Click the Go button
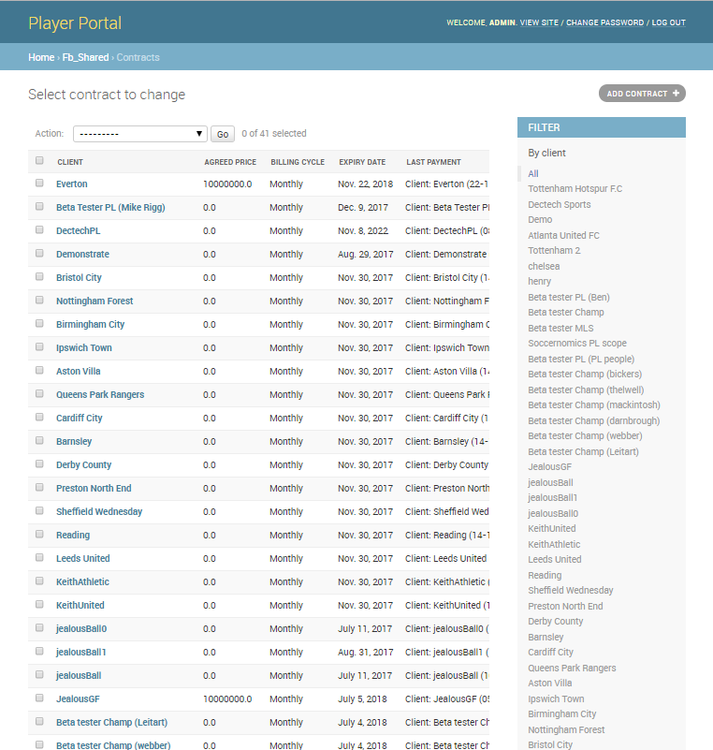The height and width of the screenshot is (750, 713). [223, 134]
